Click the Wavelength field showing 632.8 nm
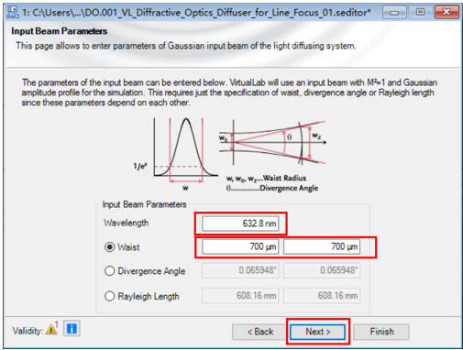Screen dimensions: 463x350 click(240, 224)
